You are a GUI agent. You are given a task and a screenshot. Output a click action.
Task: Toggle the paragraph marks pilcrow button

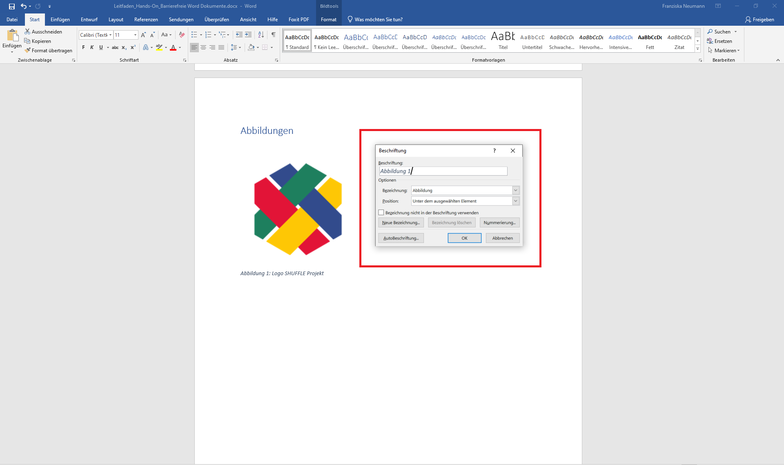[273, 35]
